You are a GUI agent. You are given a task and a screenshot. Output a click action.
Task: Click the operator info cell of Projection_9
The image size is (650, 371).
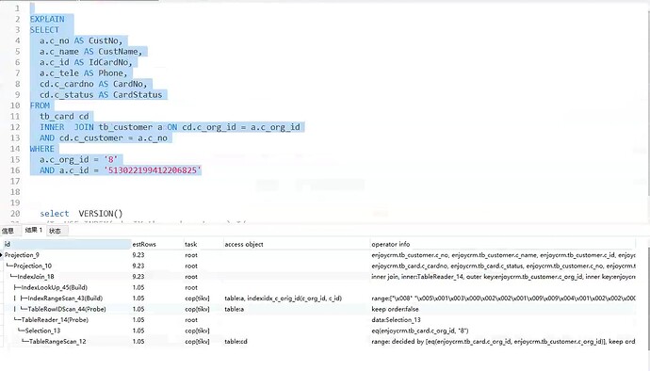click(x=503, y=255)
